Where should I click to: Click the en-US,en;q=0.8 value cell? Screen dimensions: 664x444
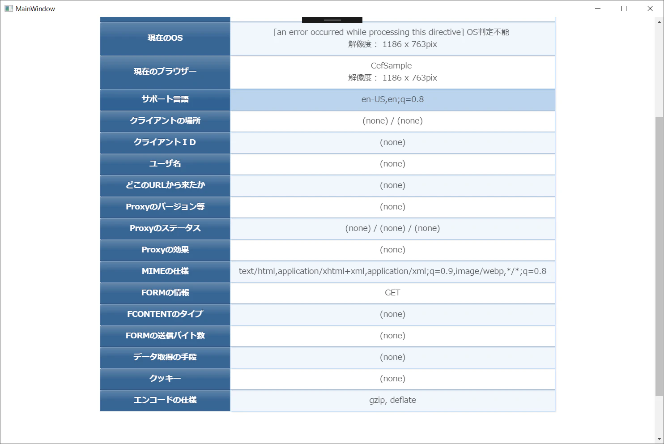[392, 100]
